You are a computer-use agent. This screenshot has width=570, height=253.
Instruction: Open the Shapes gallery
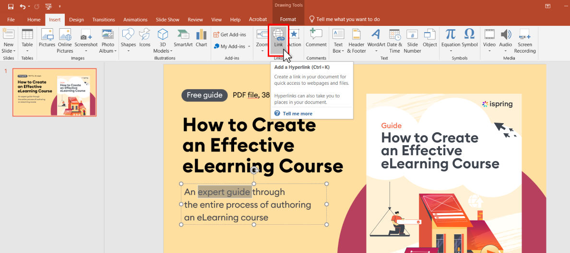tap(128, 41)
